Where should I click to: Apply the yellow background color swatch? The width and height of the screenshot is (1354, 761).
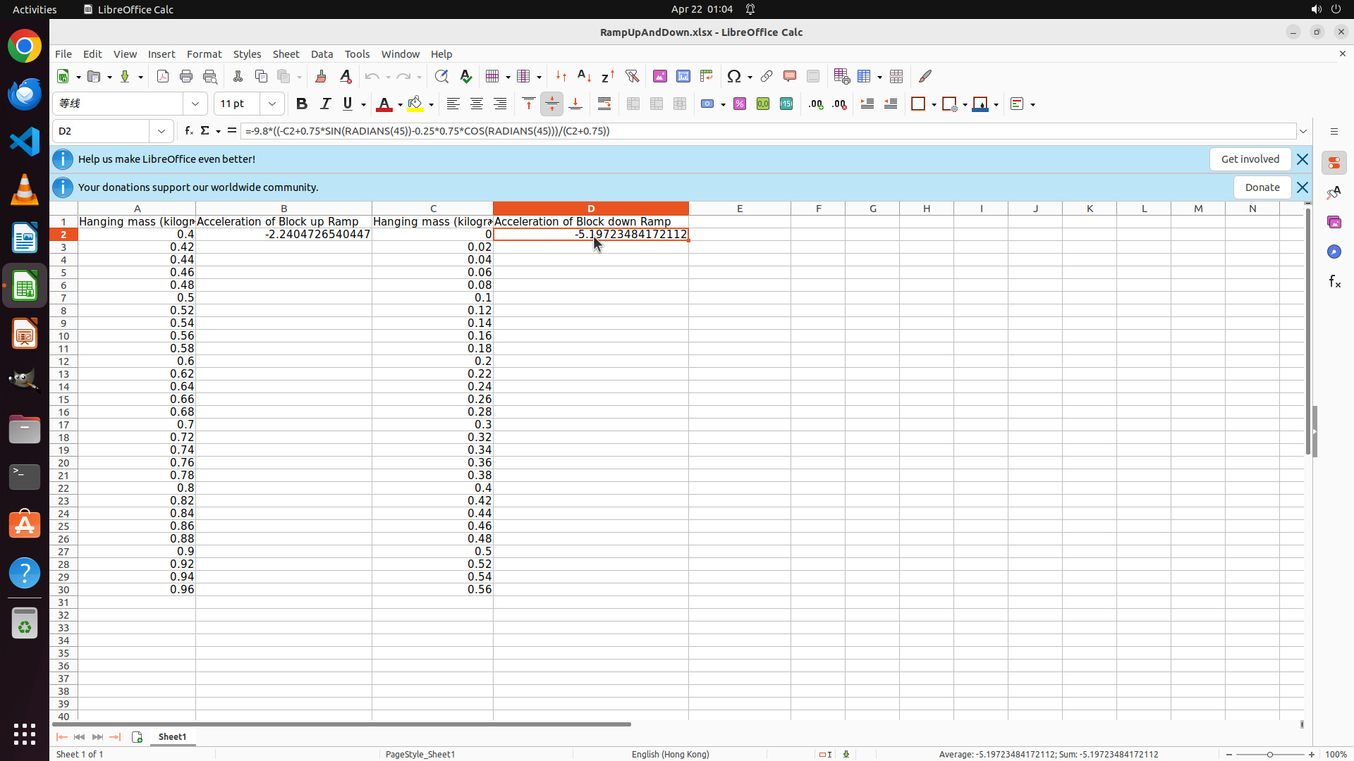pos(415,104)
